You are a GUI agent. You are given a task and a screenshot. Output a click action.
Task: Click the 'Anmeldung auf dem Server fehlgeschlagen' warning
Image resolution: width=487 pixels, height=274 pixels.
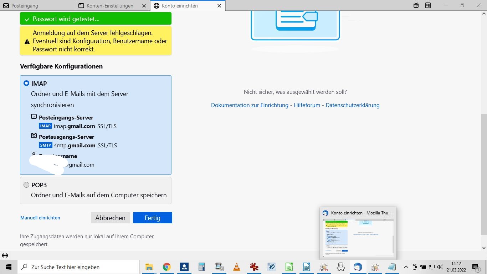coord(96,41)
